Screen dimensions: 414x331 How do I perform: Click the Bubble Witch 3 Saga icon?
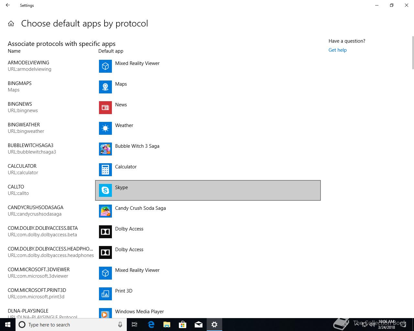105,149
